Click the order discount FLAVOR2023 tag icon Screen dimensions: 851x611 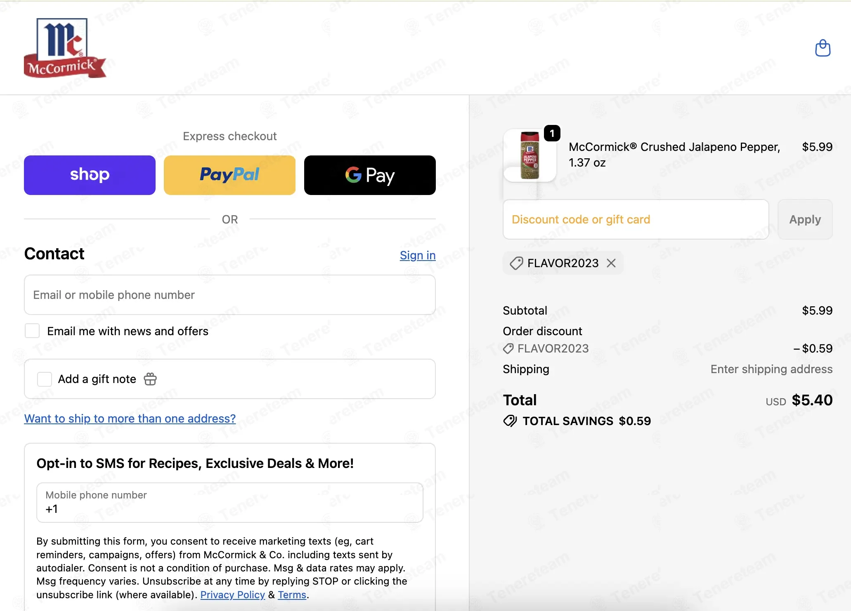[x=508, y=349]
